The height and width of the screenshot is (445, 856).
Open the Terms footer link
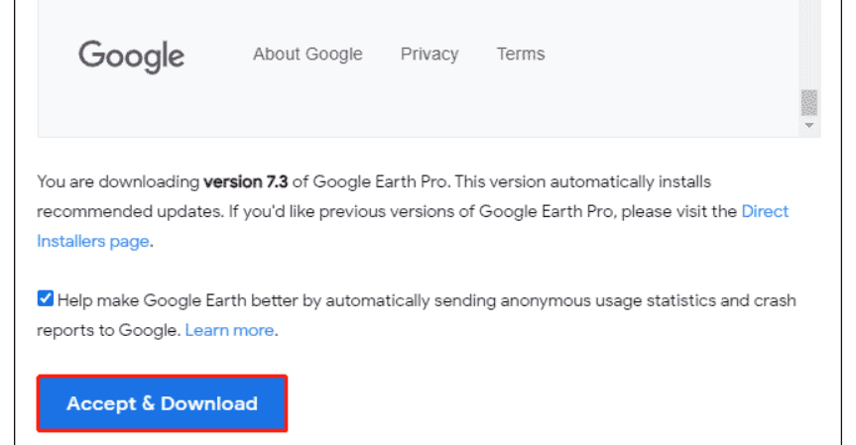(x=521, y=55)
